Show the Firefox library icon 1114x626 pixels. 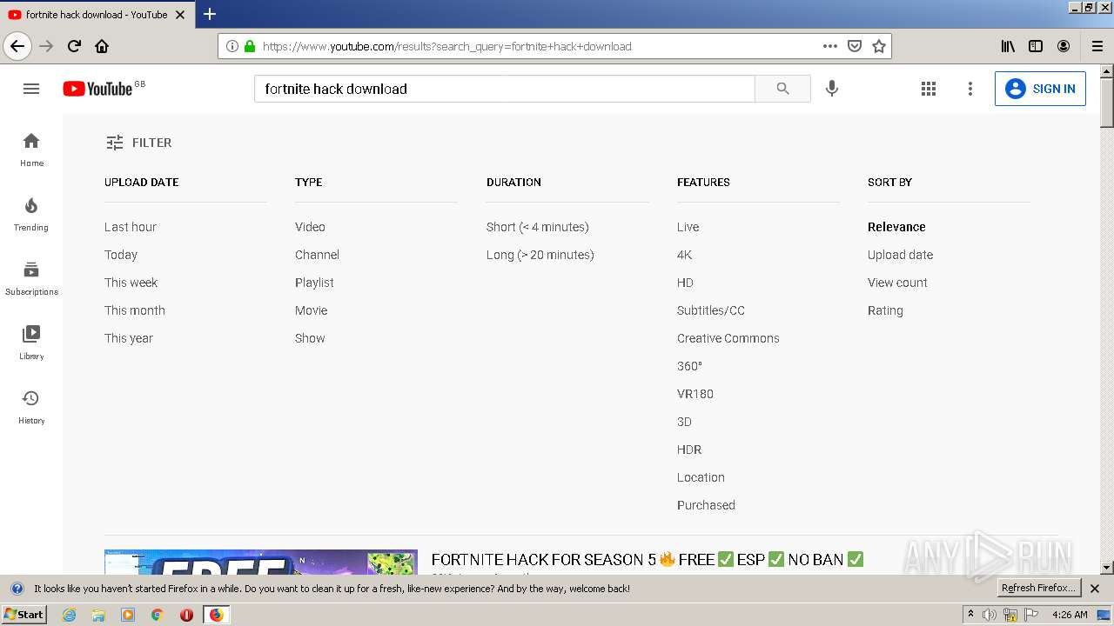1008,46
